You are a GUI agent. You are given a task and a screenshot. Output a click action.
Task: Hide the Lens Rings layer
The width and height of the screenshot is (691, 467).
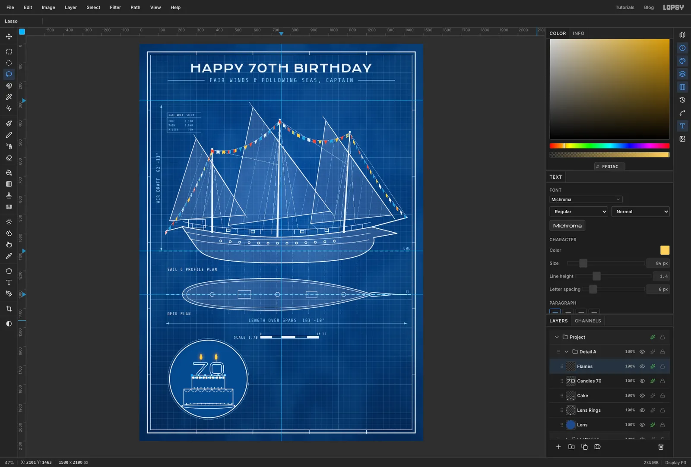click(642, 410)
